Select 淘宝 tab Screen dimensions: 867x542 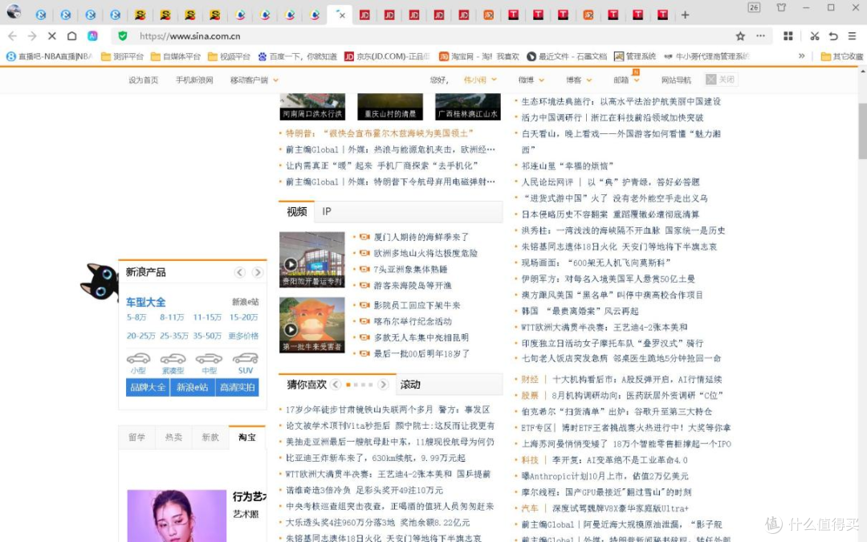(247, 438)
